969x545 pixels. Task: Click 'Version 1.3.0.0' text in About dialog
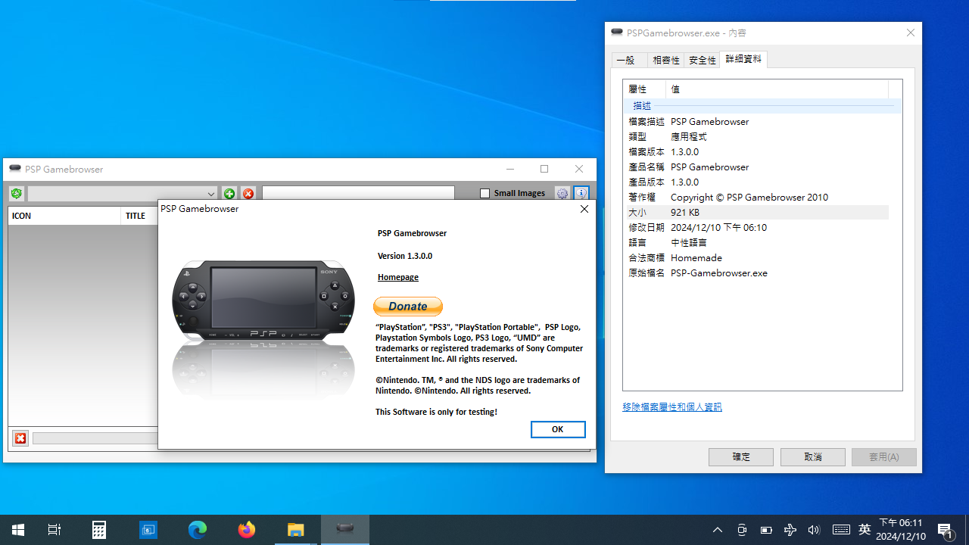pyautogui.click(x=405, y=256)
